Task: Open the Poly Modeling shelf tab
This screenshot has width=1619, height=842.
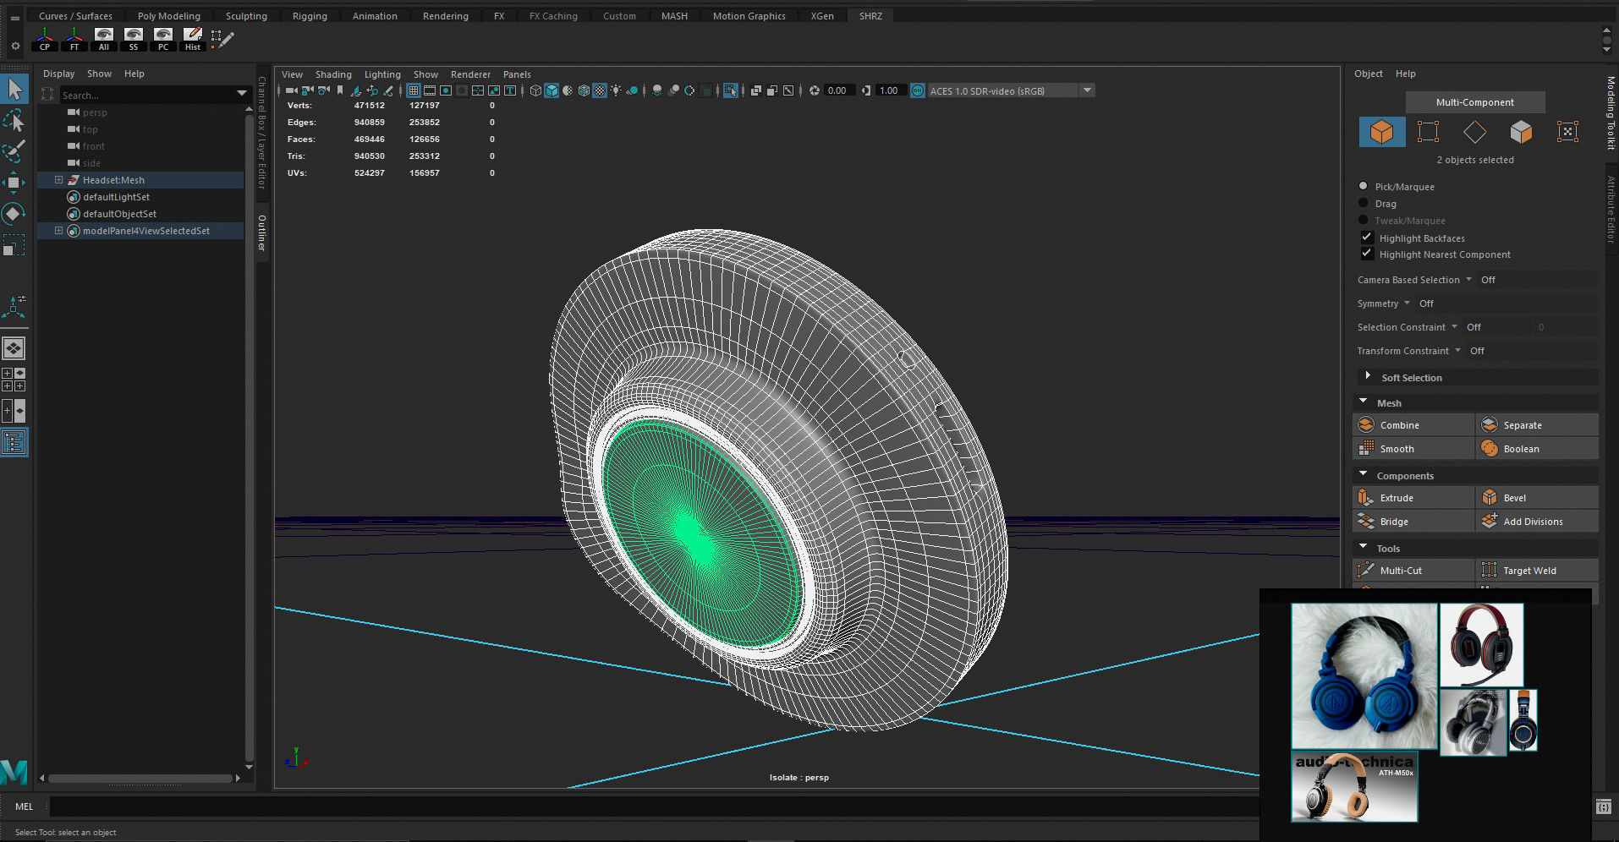Action: (169, 16)
